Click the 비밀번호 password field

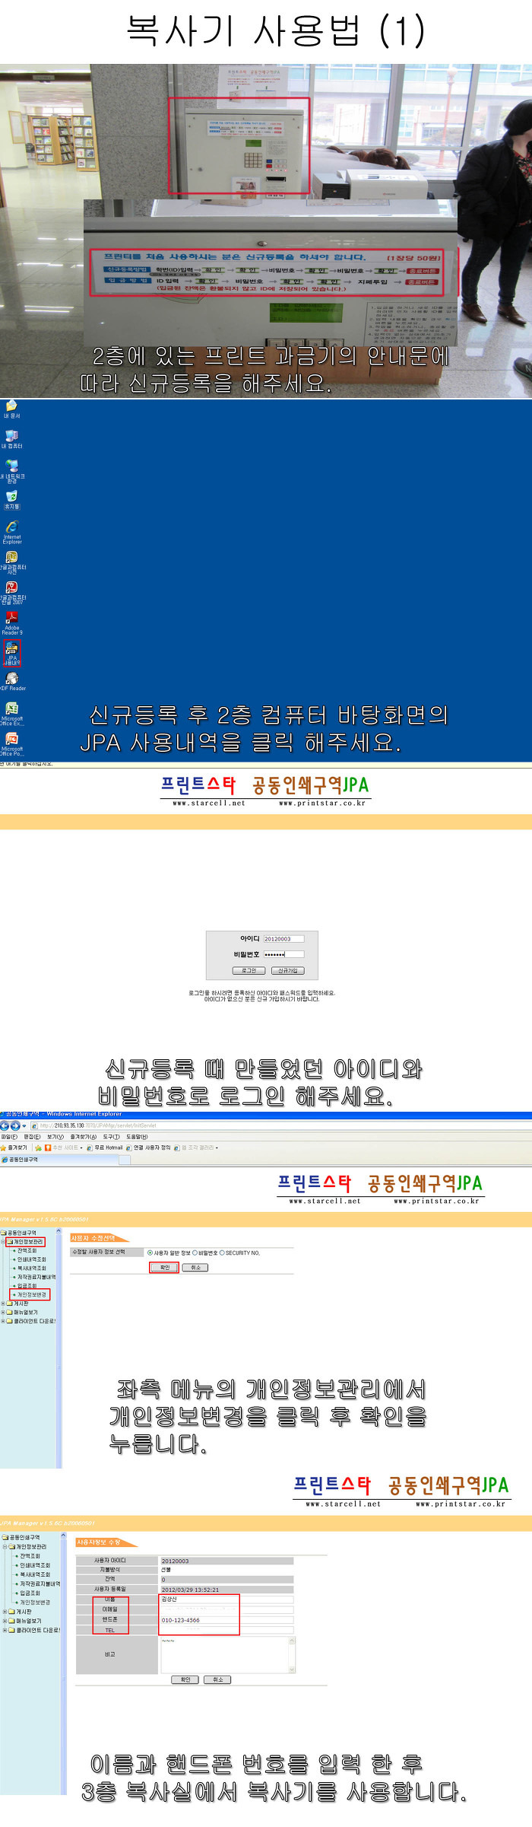point(283,953)
